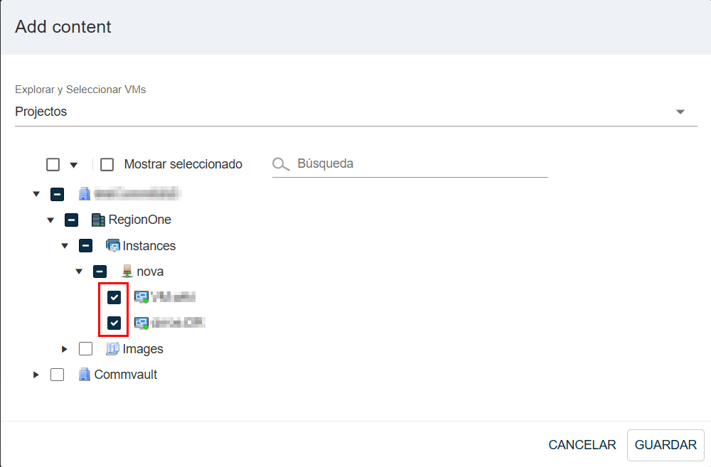Viewport: 711px width, 467px height.
Task: Tick the Images checkbox
Action: click(86, 349)
